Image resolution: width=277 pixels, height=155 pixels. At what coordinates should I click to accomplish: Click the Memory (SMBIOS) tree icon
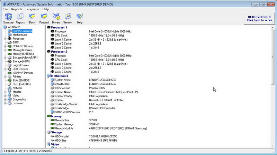click(10, 54)
